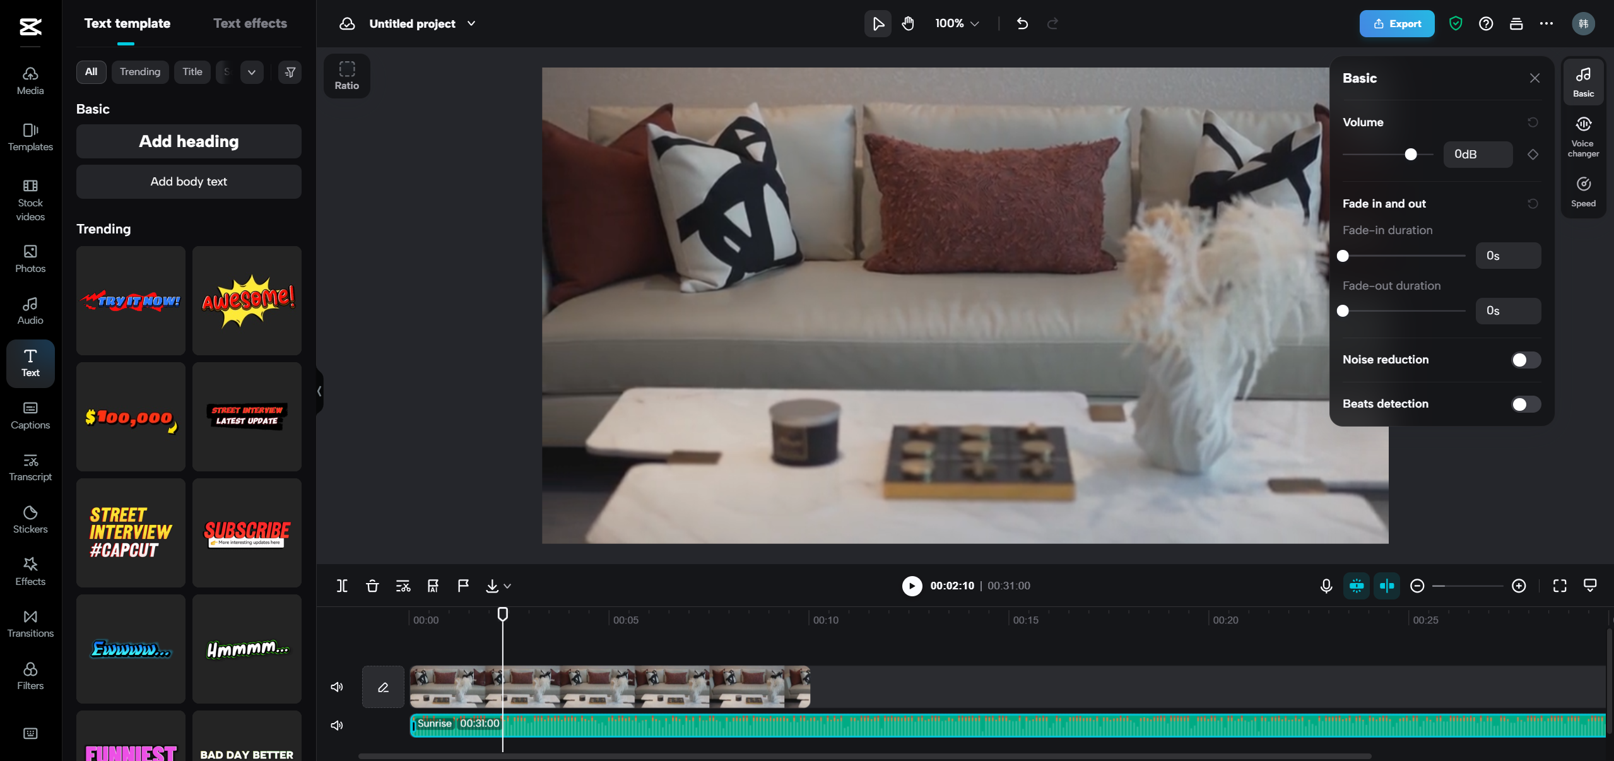Screen dimensions: 1614x761
Task: Filter templates by Trending category
Action: [x=139, y=71]
